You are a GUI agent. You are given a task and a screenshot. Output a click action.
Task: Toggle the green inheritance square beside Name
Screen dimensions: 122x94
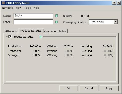[x=57, y=16]
